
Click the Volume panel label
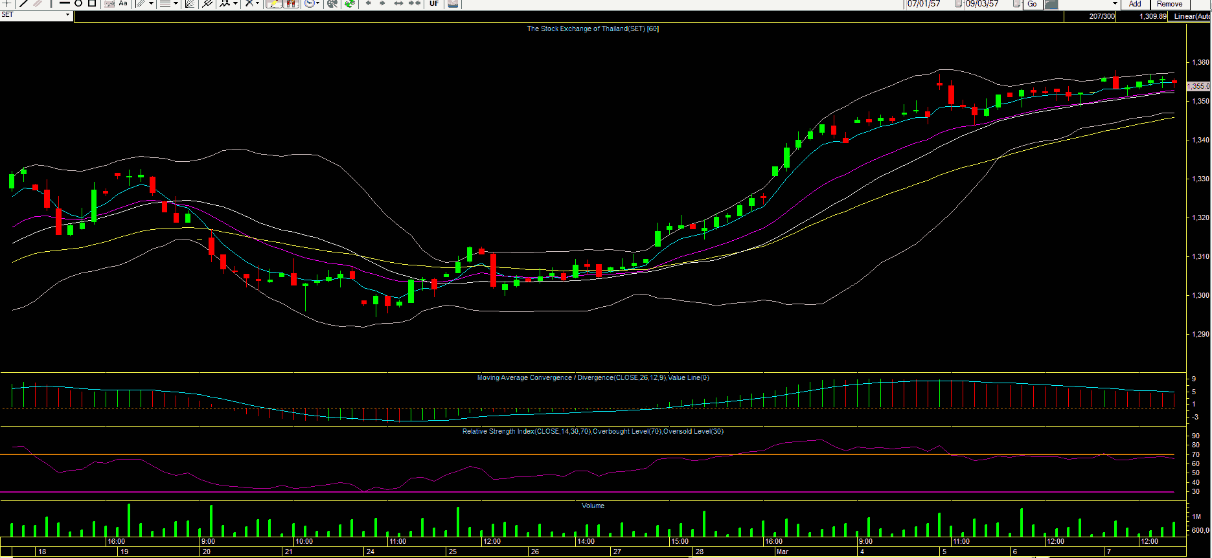[593, 506]
